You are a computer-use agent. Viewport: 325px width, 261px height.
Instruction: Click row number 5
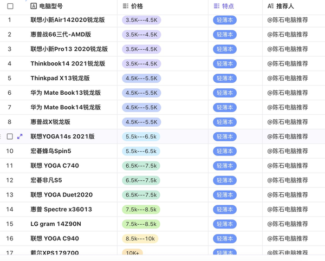coord(10,79)
